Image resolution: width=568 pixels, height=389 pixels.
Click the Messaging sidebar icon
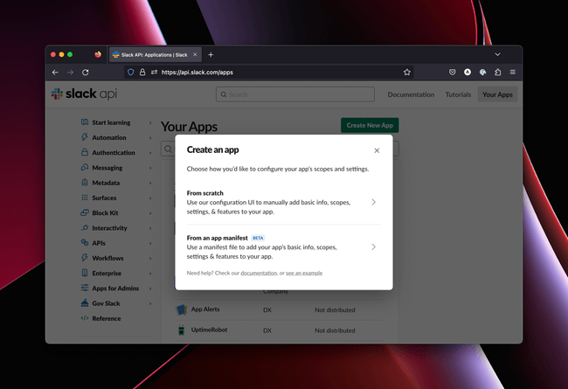pyautogui.click(x=85, y=167)
